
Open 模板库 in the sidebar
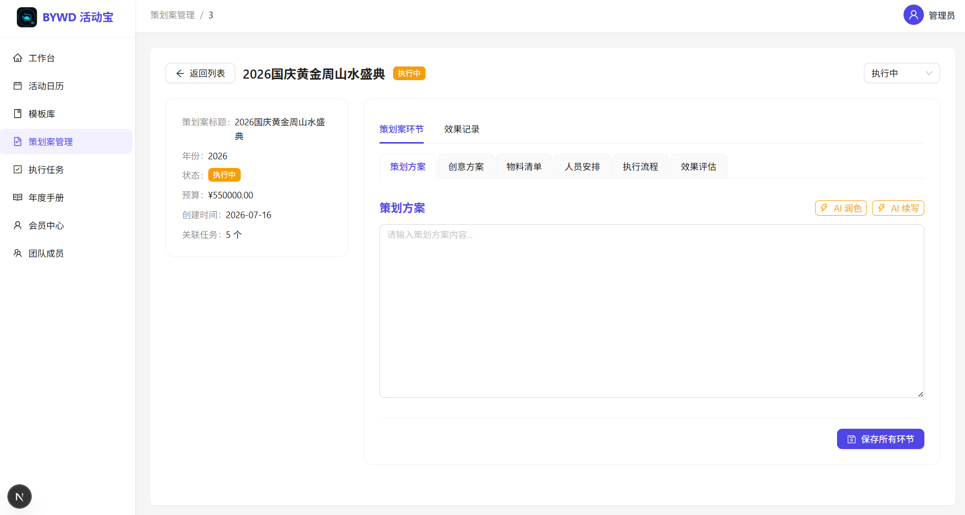point(67,114)
